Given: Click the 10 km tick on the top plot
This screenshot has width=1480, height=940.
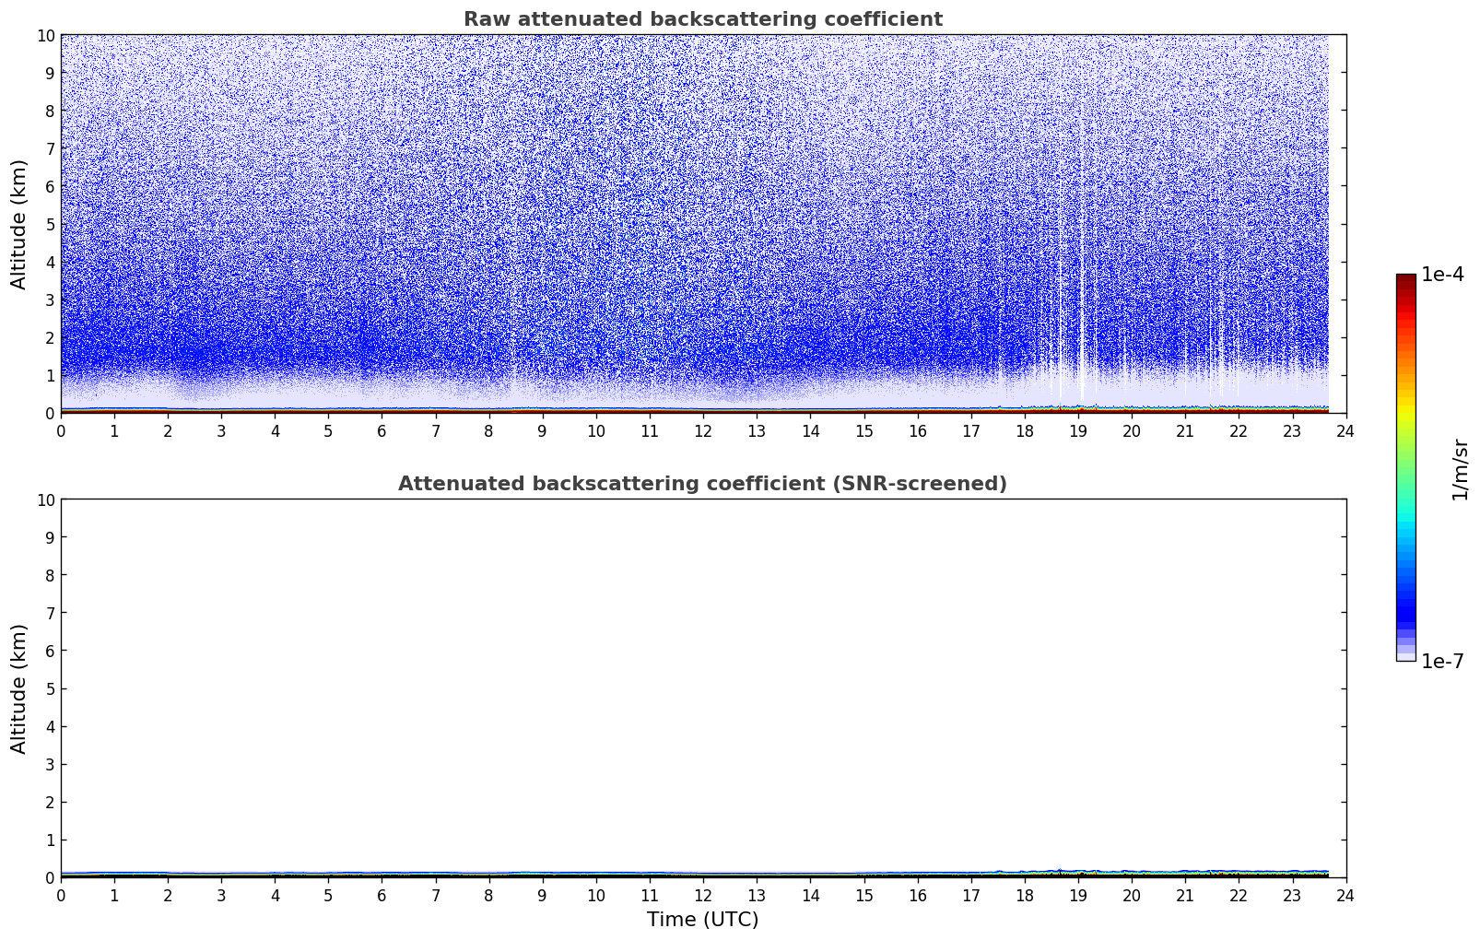Looking at the screenshot, I should click(x=45, y=35).
